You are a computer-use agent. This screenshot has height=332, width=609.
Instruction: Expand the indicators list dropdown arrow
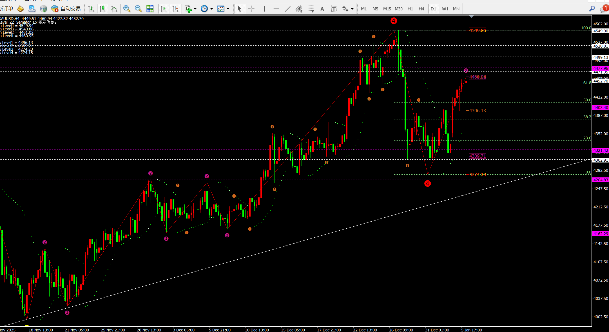195,9
